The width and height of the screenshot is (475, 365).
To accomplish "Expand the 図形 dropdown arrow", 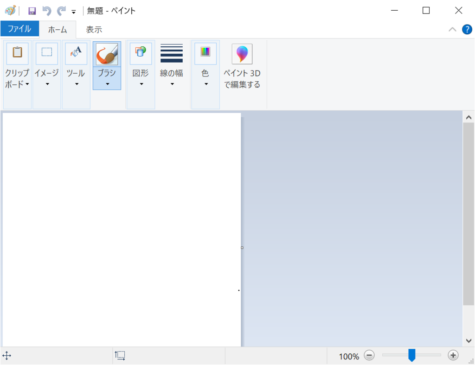I will coord(141,83).
